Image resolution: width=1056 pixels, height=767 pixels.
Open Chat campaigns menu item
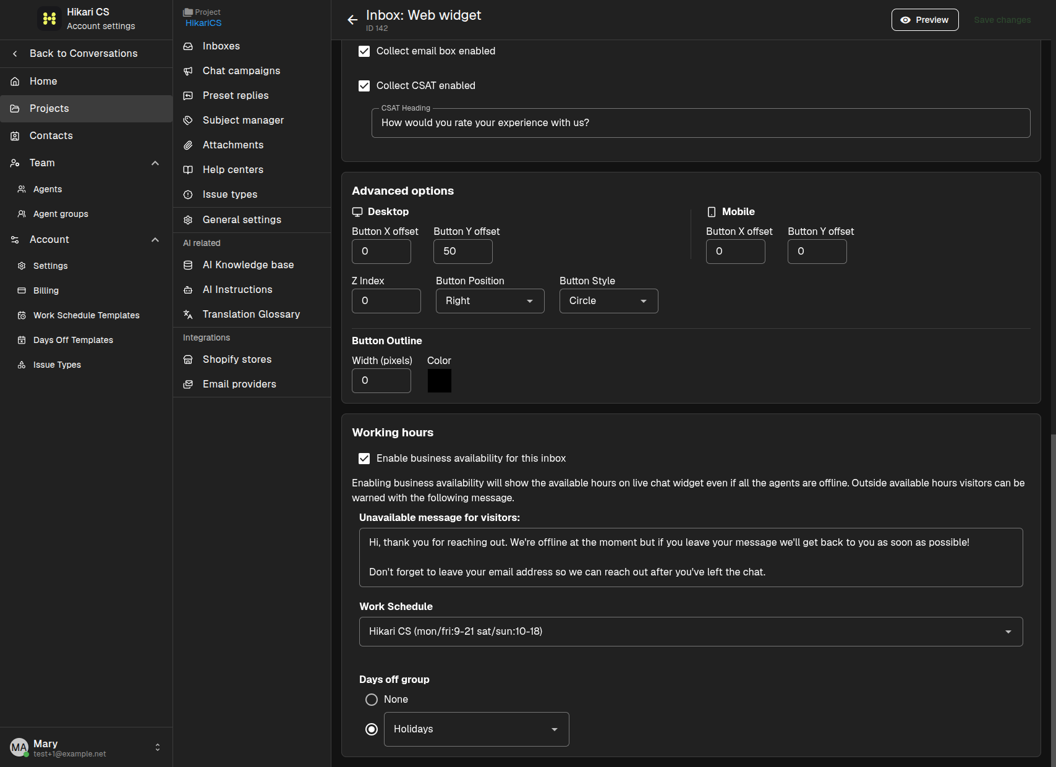click(252, 71)
